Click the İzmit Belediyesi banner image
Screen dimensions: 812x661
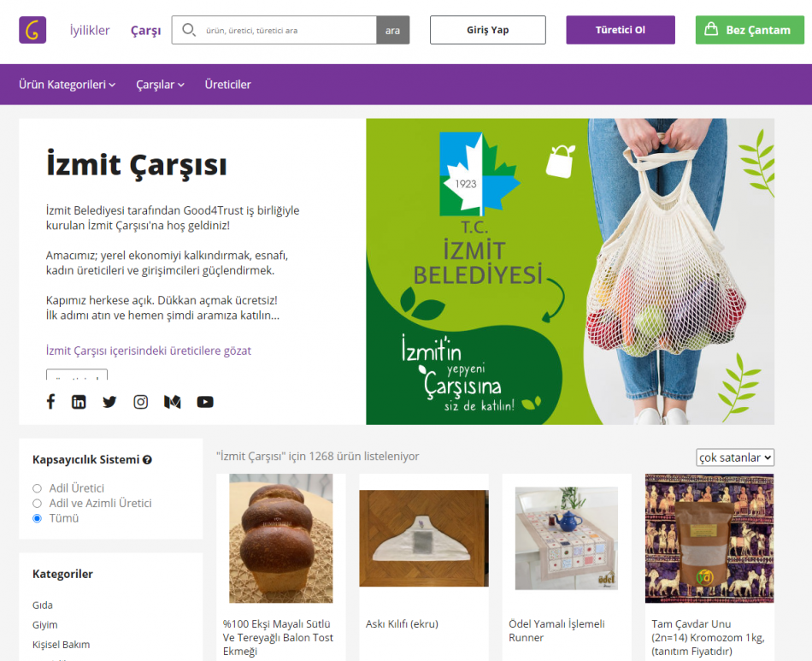570,271
